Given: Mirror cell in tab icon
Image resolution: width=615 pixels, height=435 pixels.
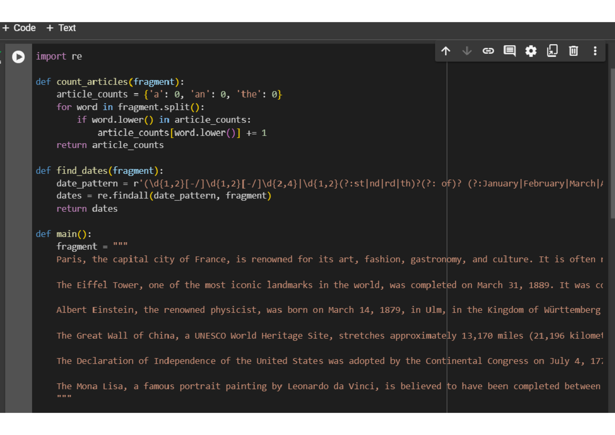Looking at the screenshot, I should [552, 51].
